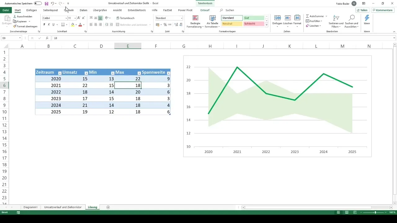
Task: Click the Undo arrow icon
Action: 52,3
